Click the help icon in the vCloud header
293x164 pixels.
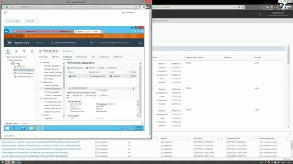coord(260,14)
